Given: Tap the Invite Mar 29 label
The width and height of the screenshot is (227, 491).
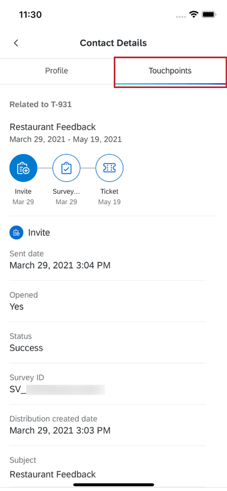Looking at the screenshot, I should pos(23,196).
